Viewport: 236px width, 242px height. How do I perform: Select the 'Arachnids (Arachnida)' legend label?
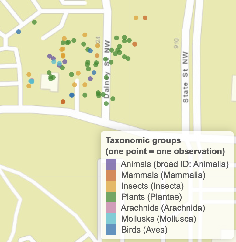pyautogui.click(x=163, y=208)
